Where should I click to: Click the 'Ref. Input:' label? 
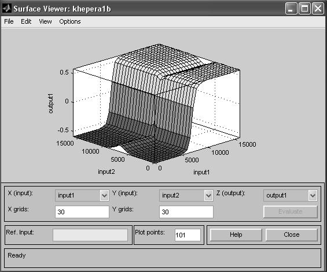[x=20, y=232]
